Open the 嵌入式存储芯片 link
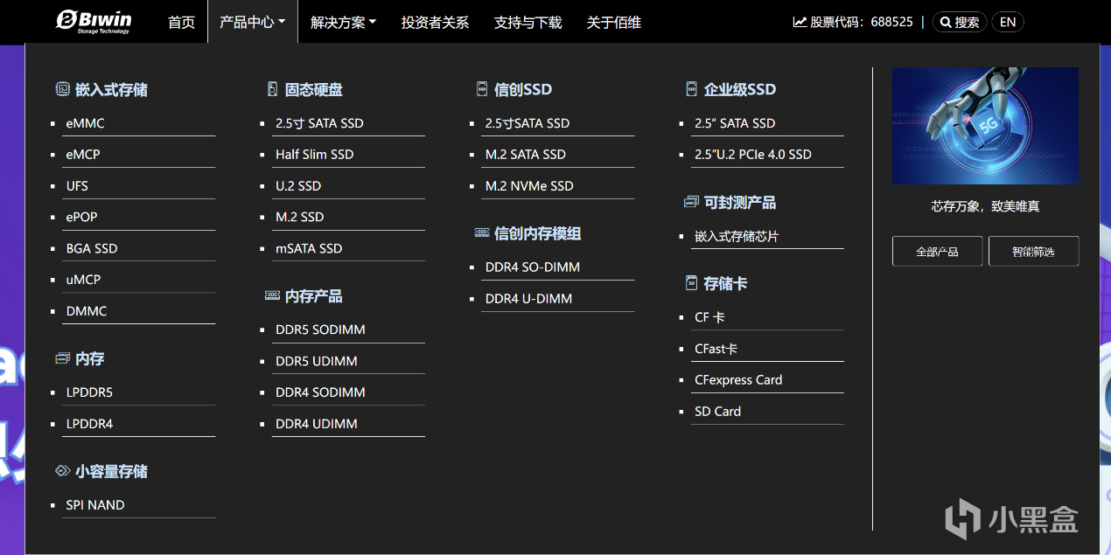Viewport: 1111px width, 555px height. (737, 236)
